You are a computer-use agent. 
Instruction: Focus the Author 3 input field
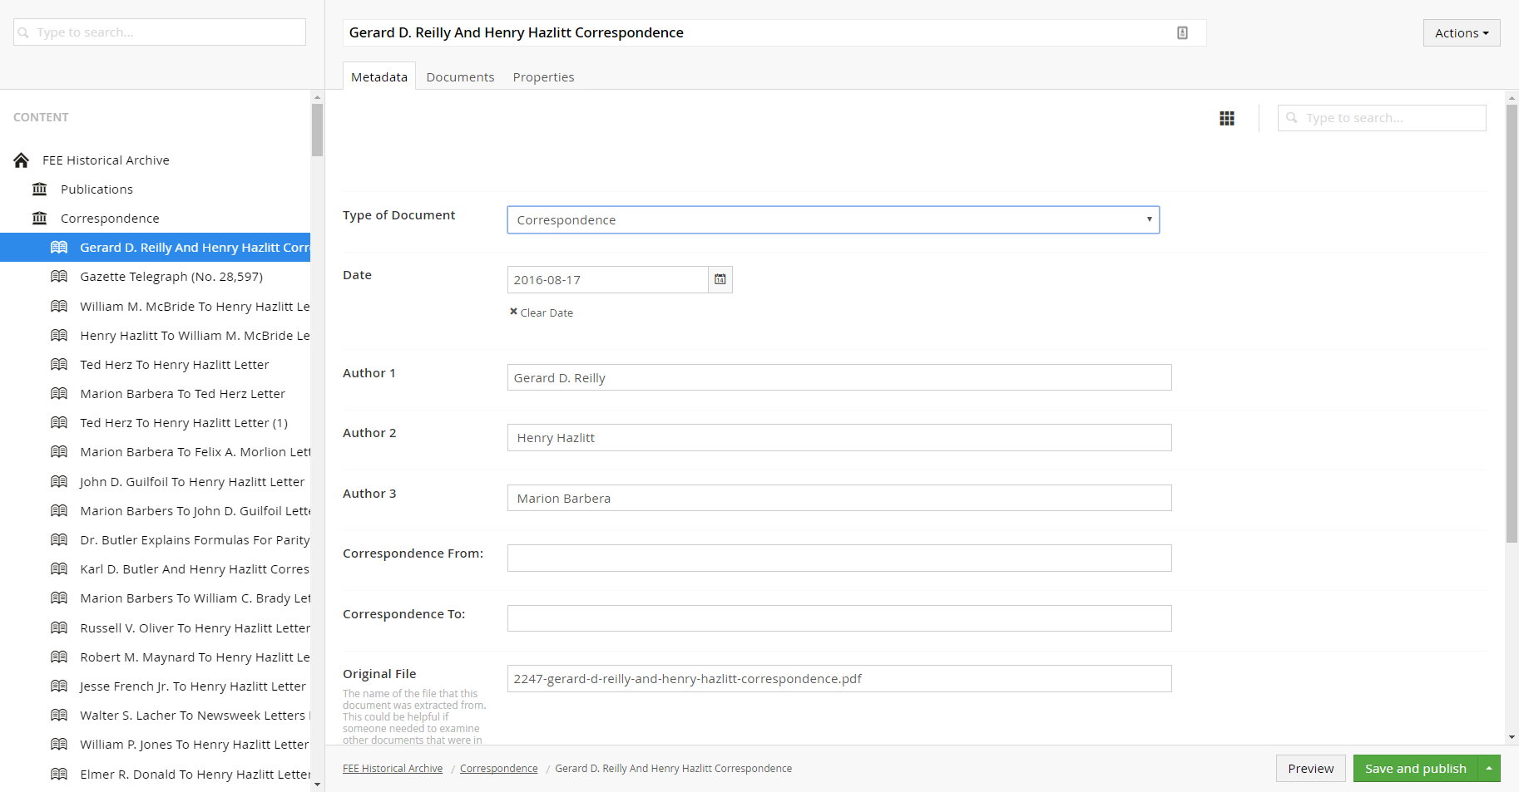click(839, 499)
